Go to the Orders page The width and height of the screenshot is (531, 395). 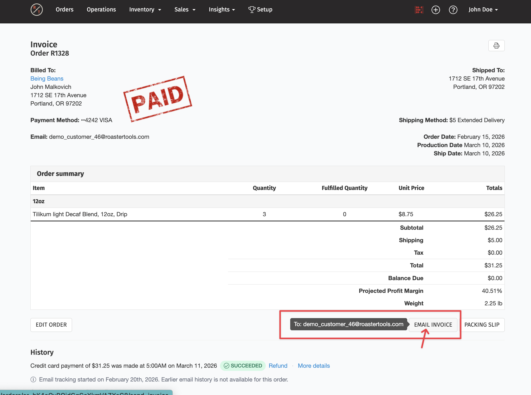pos(64,10)
